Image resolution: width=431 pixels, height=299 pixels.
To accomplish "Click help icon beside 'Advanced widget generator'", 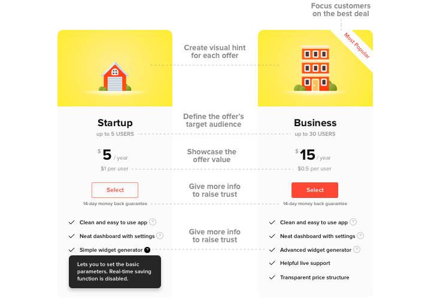I will tap(357, 249).
